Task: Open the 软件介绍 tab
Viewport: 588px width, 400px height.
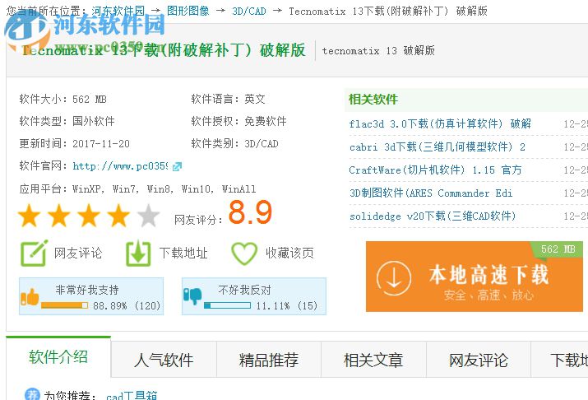Action: [x=58, y=357]
